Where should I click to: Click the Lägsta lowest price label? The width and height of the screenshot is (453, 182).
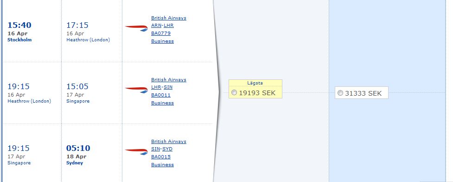[255, 83]
